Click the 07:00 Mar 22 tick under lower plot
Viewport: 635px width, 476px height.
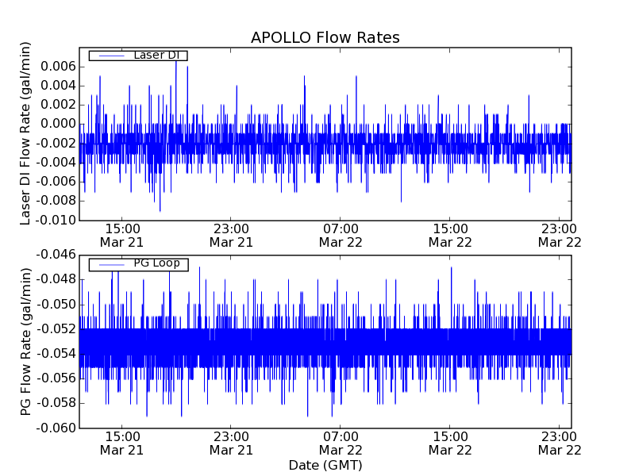[341, 443]
